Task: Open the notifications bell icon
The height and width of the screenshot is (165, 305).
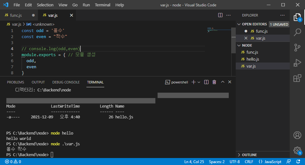Action: tap(298, 162)
